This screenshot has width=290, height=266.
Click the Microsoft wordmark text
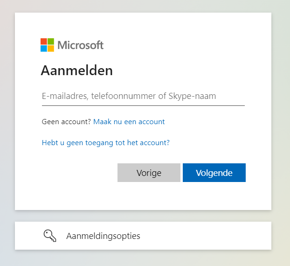pos(80,45)
